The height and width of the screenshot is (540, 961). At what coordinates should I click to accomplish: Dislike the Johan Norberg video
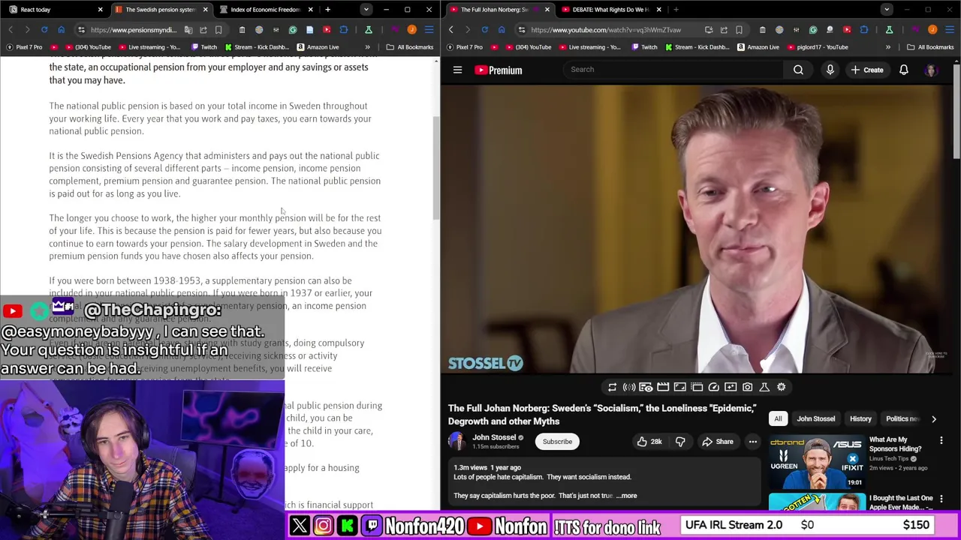[x=680, y=442]
